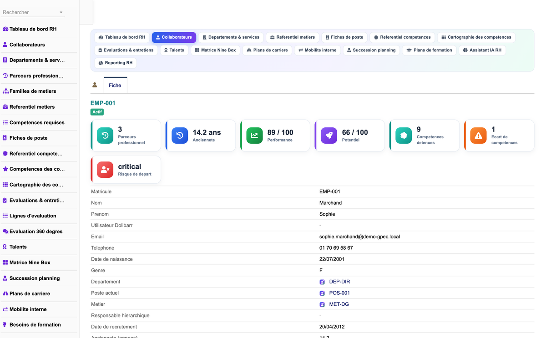Click the Competences requises list icon
The width and height of the screenshot is (546, 338).
pyautogui.click(x=5, y=122)
